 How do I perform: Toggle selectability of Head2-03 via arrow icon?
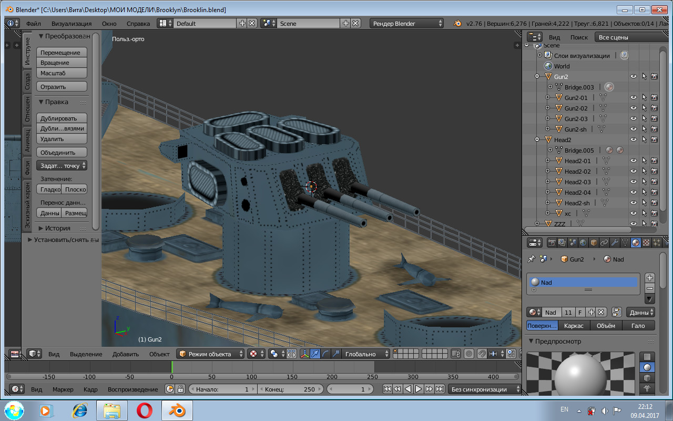point(644,182)
